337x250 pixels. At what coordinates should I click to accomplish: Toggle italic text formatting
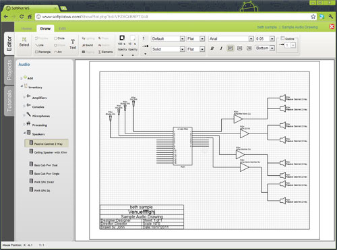pos(221,48)
